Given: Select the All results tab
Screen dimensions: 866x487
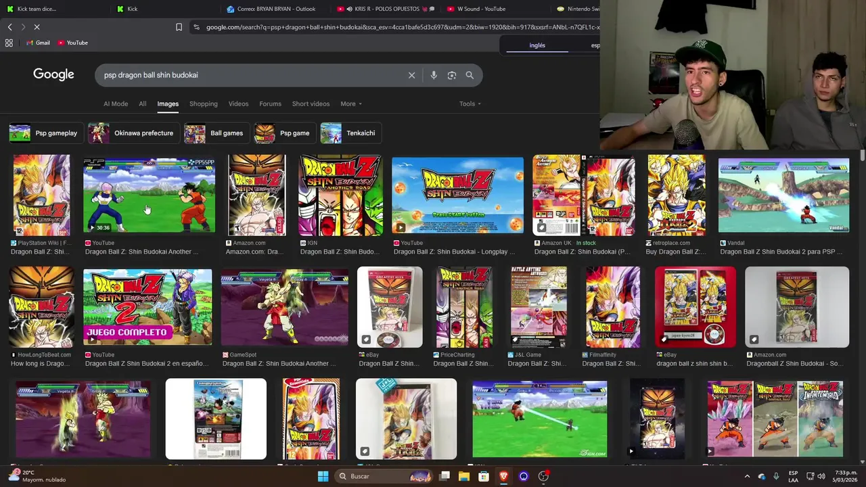Looking at the screenshot, I should pyautogui.click(x=142, y=103).
